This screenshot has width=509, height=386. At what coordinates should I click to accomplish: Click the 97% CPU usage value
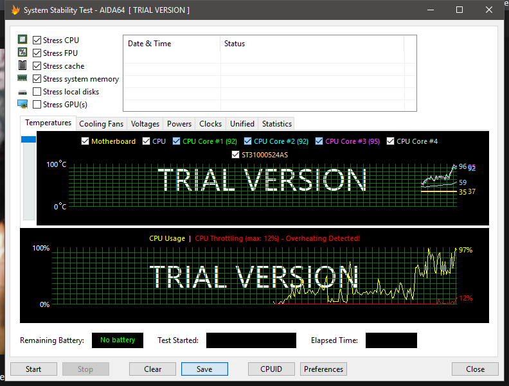coord(466,250)
